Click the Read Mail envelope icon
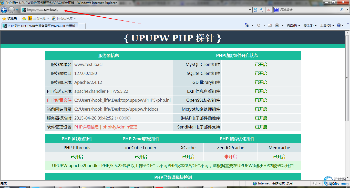 tap(270, 25)
